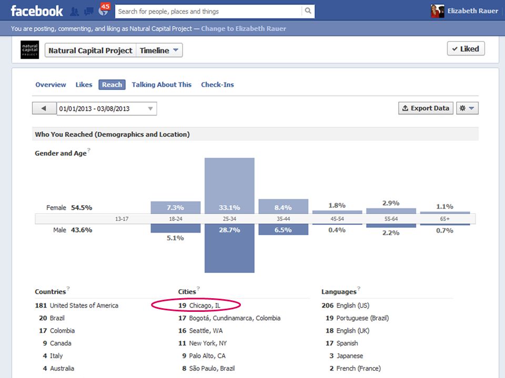
Task: Click the Liked button
Action: tap(466, 49)
